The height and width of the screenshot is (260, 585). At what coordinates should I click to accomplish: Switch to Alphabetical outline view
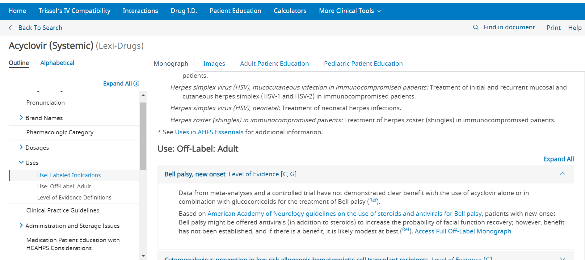tap(57, 63)
